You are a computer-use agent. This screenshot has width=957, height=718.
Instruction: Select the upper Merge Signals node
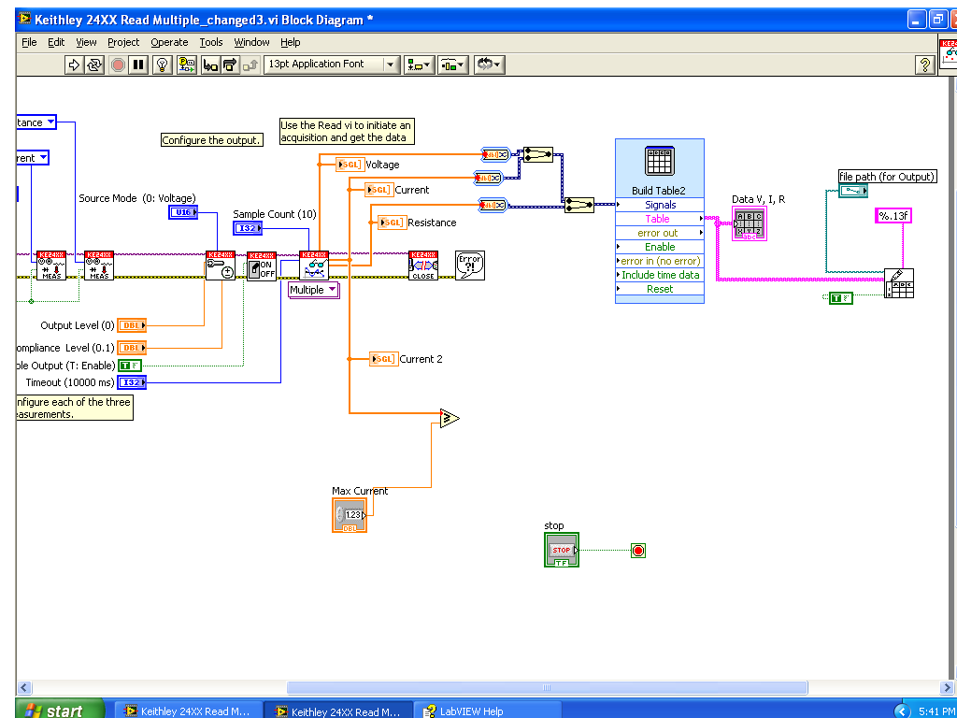(538, 154)
